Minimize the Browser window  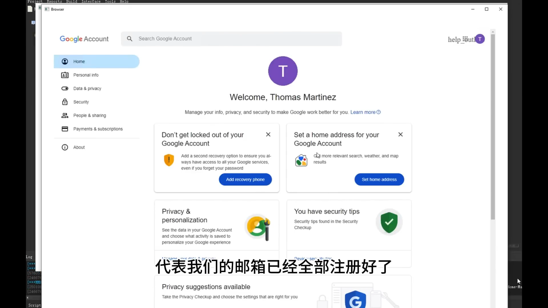(473, 9)
